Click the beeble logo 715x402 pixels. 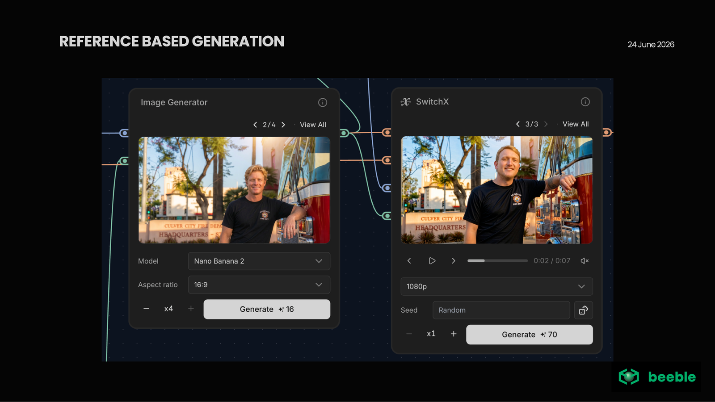click(x=657, y=377)
